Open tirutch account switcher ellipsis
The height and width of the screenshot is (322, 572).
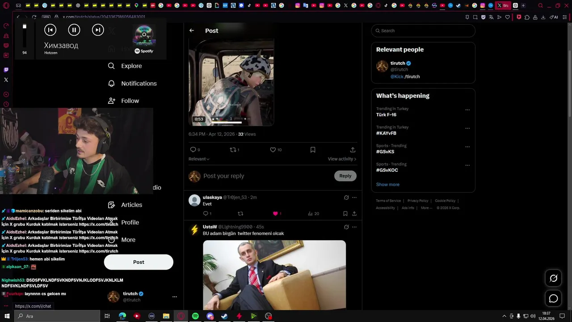(175, 297)
